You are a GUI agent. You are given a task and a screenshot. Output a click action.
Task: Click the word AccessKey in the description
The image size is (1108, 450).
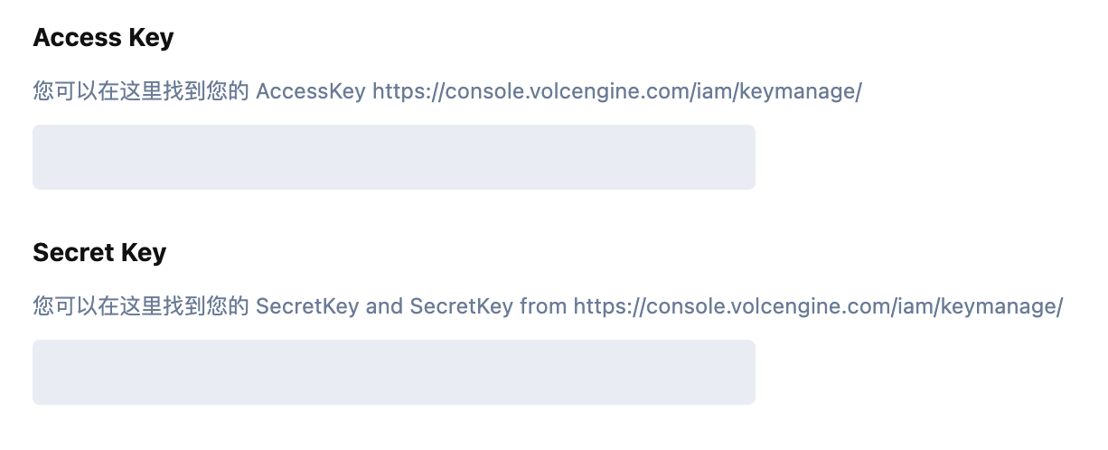[x=311, y=91]
